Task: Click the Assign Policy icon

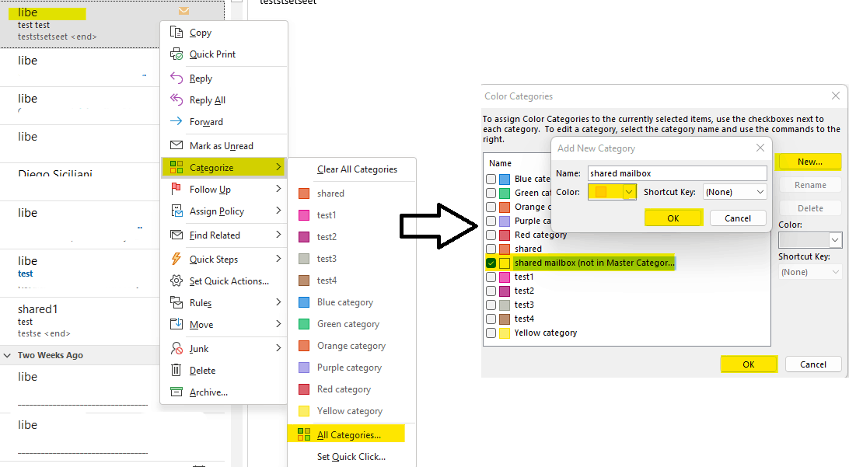Action: [176, 211]
